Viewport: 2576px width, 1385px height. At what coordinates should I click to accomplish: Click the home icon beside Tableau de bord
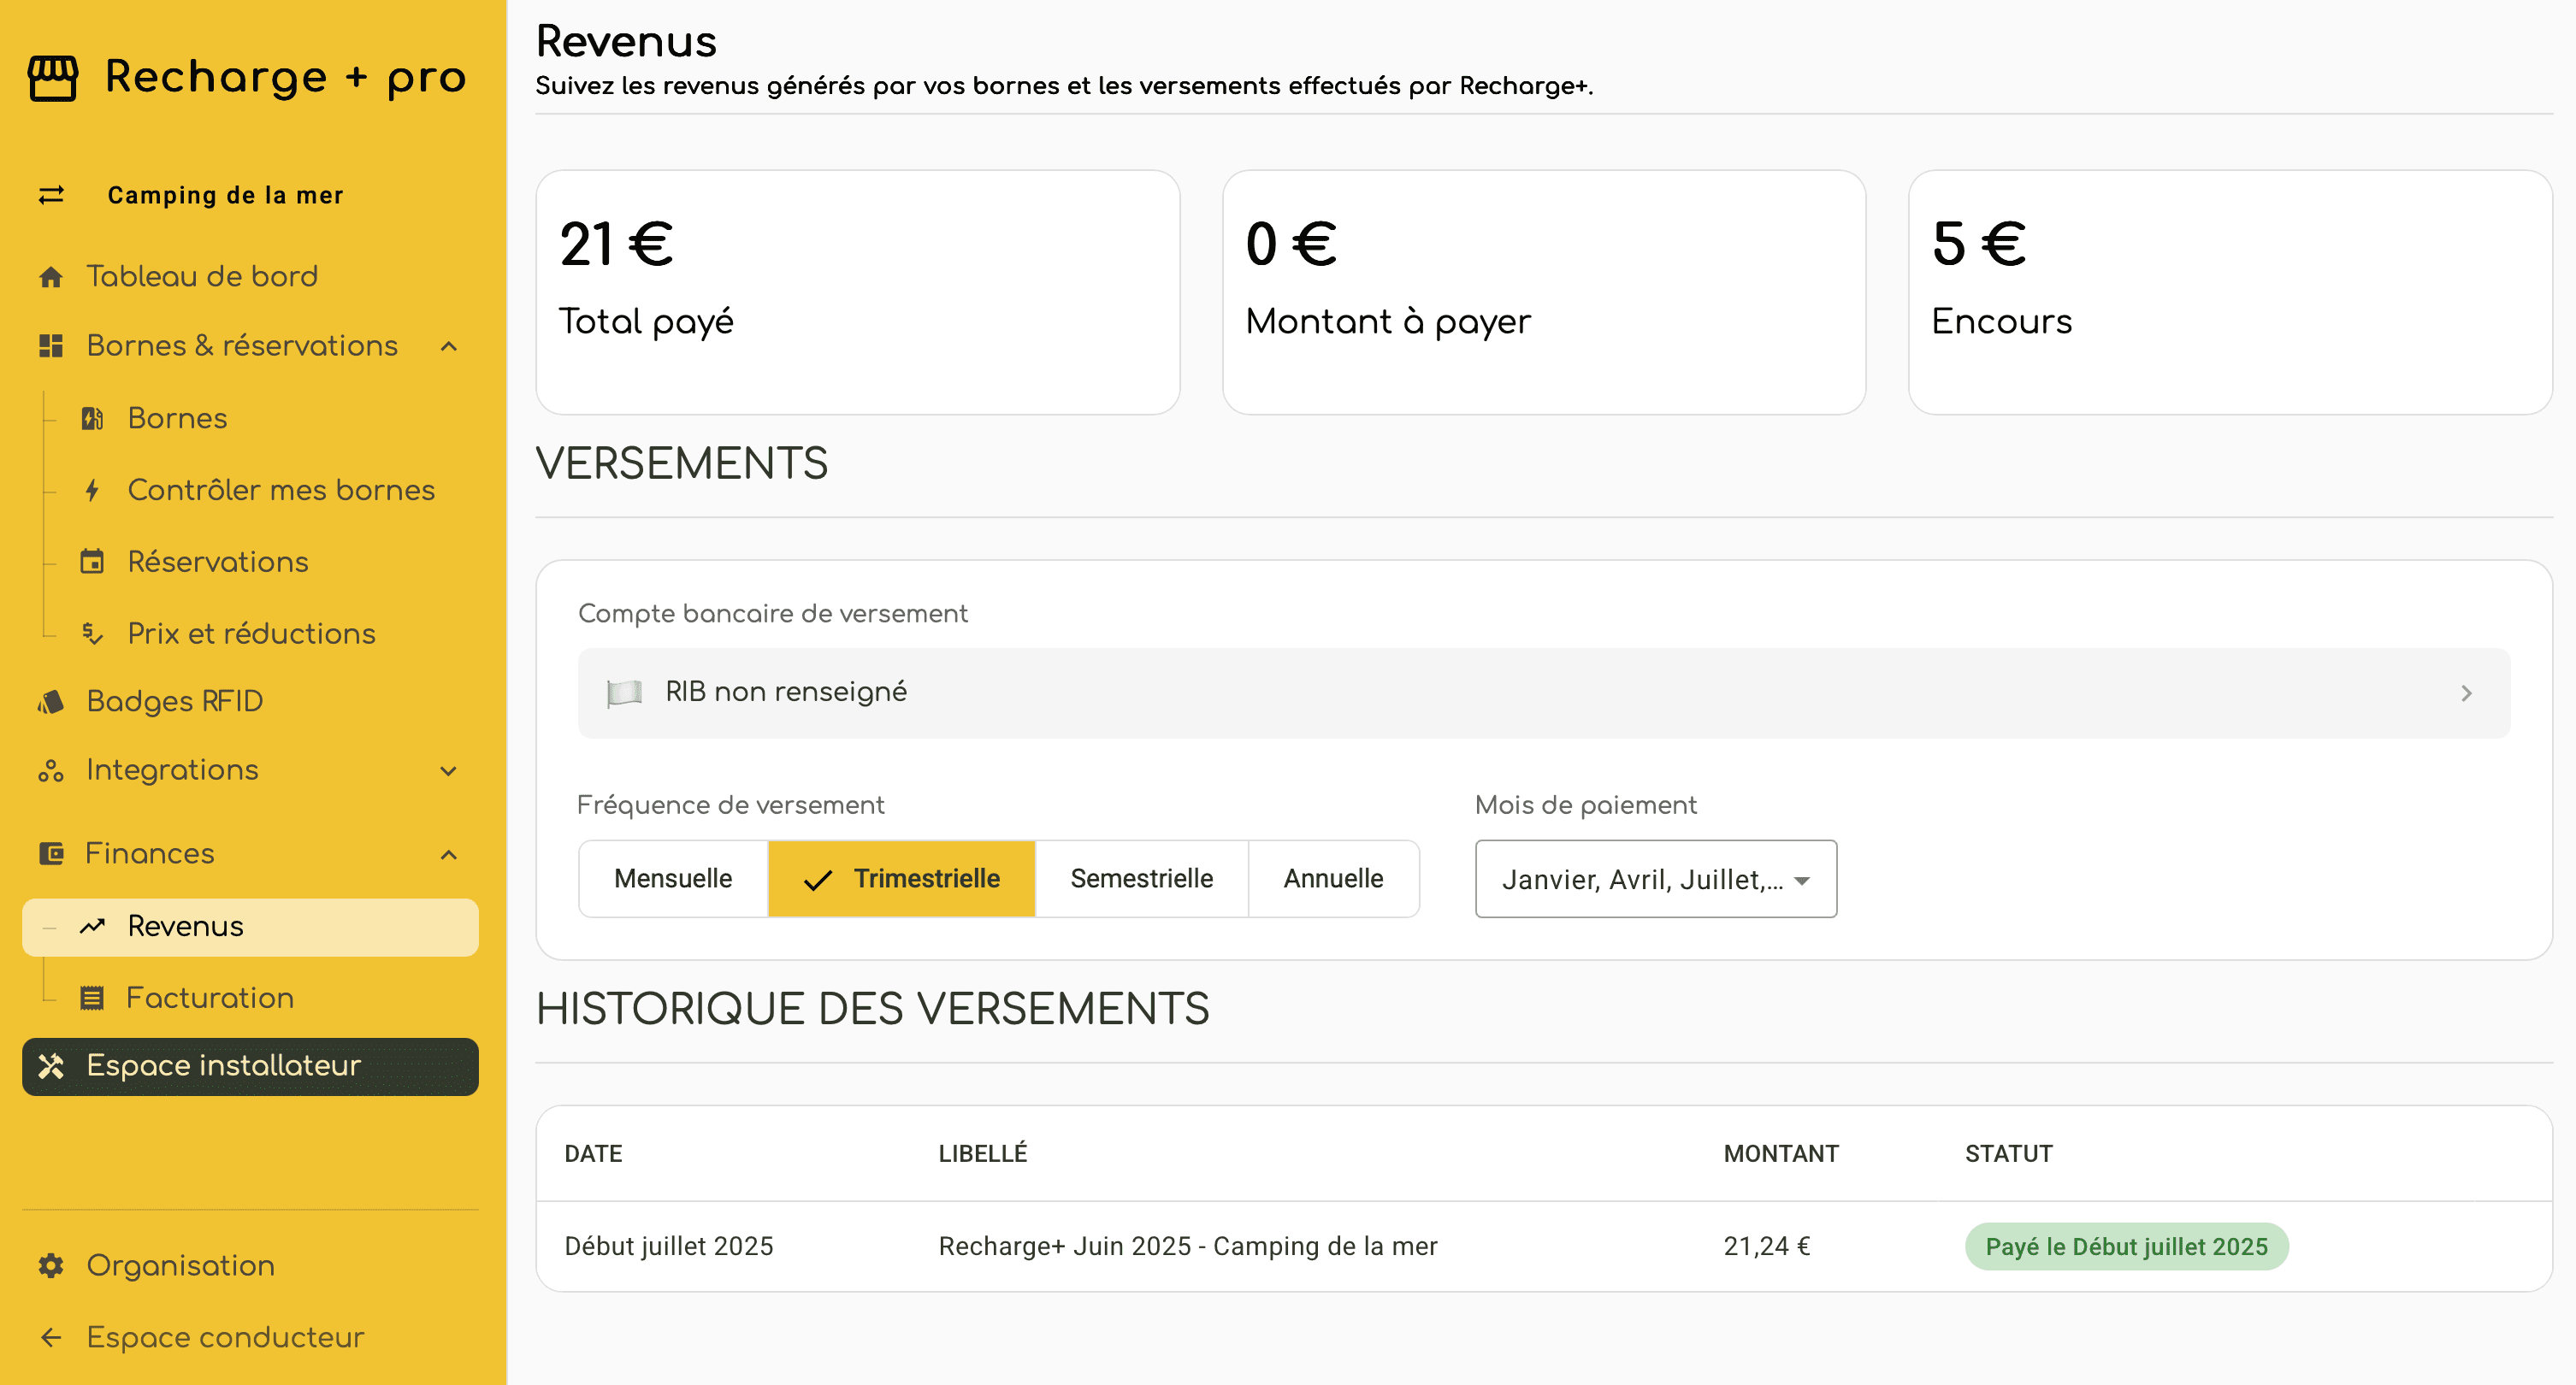pos(51,277)
